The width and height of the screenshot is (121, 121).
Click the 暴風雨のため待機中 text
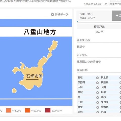tap(89, 62)
